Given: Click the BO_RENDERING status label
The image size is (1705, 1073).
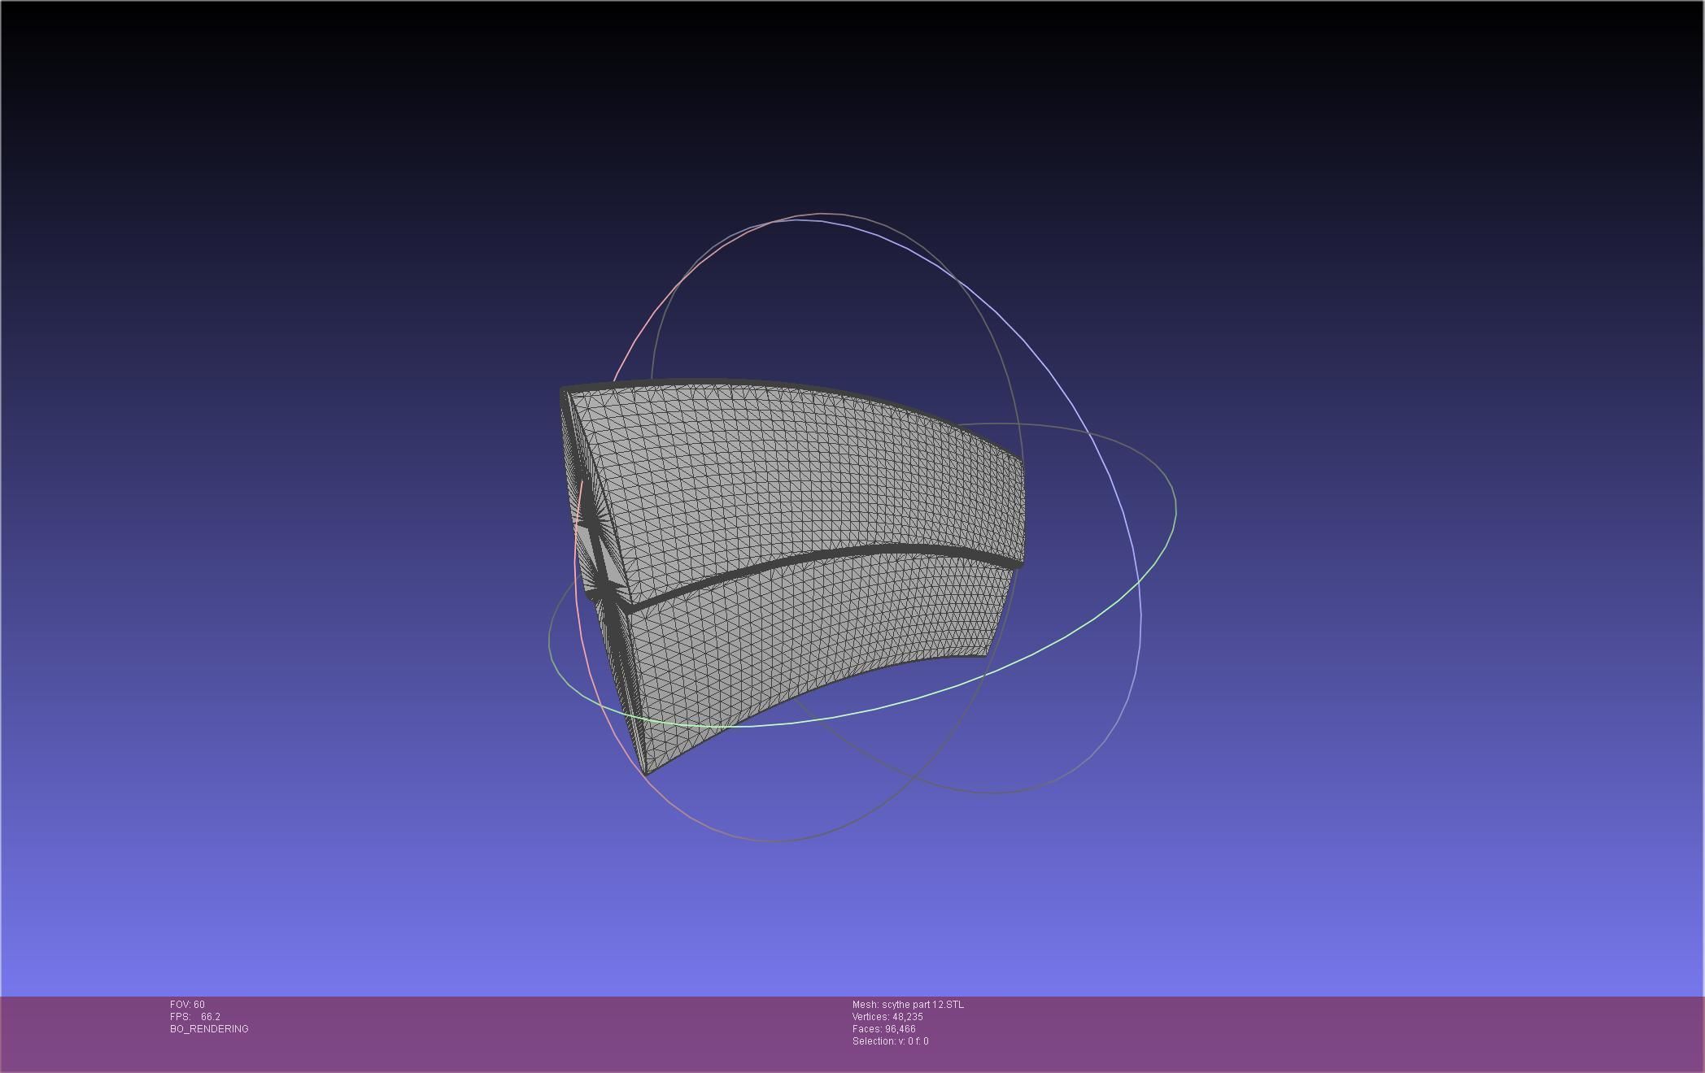Looking at the screenshot, I should (209, 1029).
